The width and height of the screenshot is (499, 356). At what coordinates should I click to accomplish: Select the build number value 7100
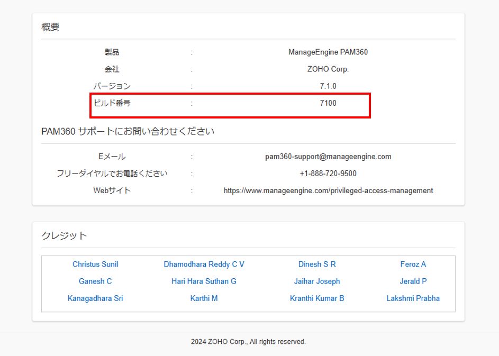click(328, 103)
